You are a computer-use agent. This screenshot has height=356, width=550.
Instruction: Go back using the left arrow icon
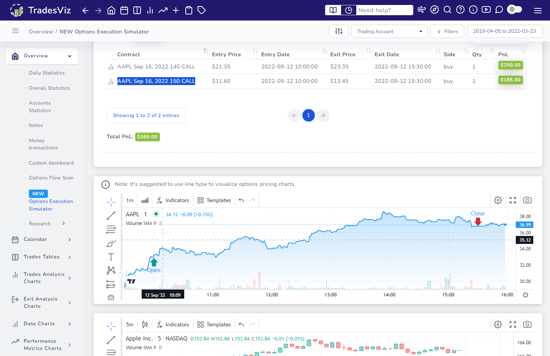click(x=85, y=11)
